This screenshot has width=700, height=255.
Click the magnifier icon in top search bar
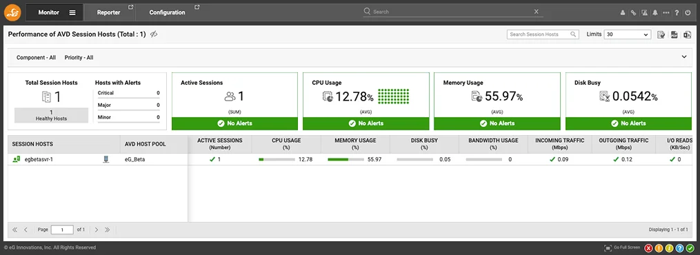pyautogui.click(x=367, y=12)
